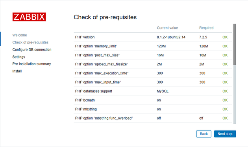Viewport: 248px width, 147px height.
Task: Select the PHP version value 8.1.2-1ubuntu2.14
Action: pyautogui.click(x=171, y=37)
